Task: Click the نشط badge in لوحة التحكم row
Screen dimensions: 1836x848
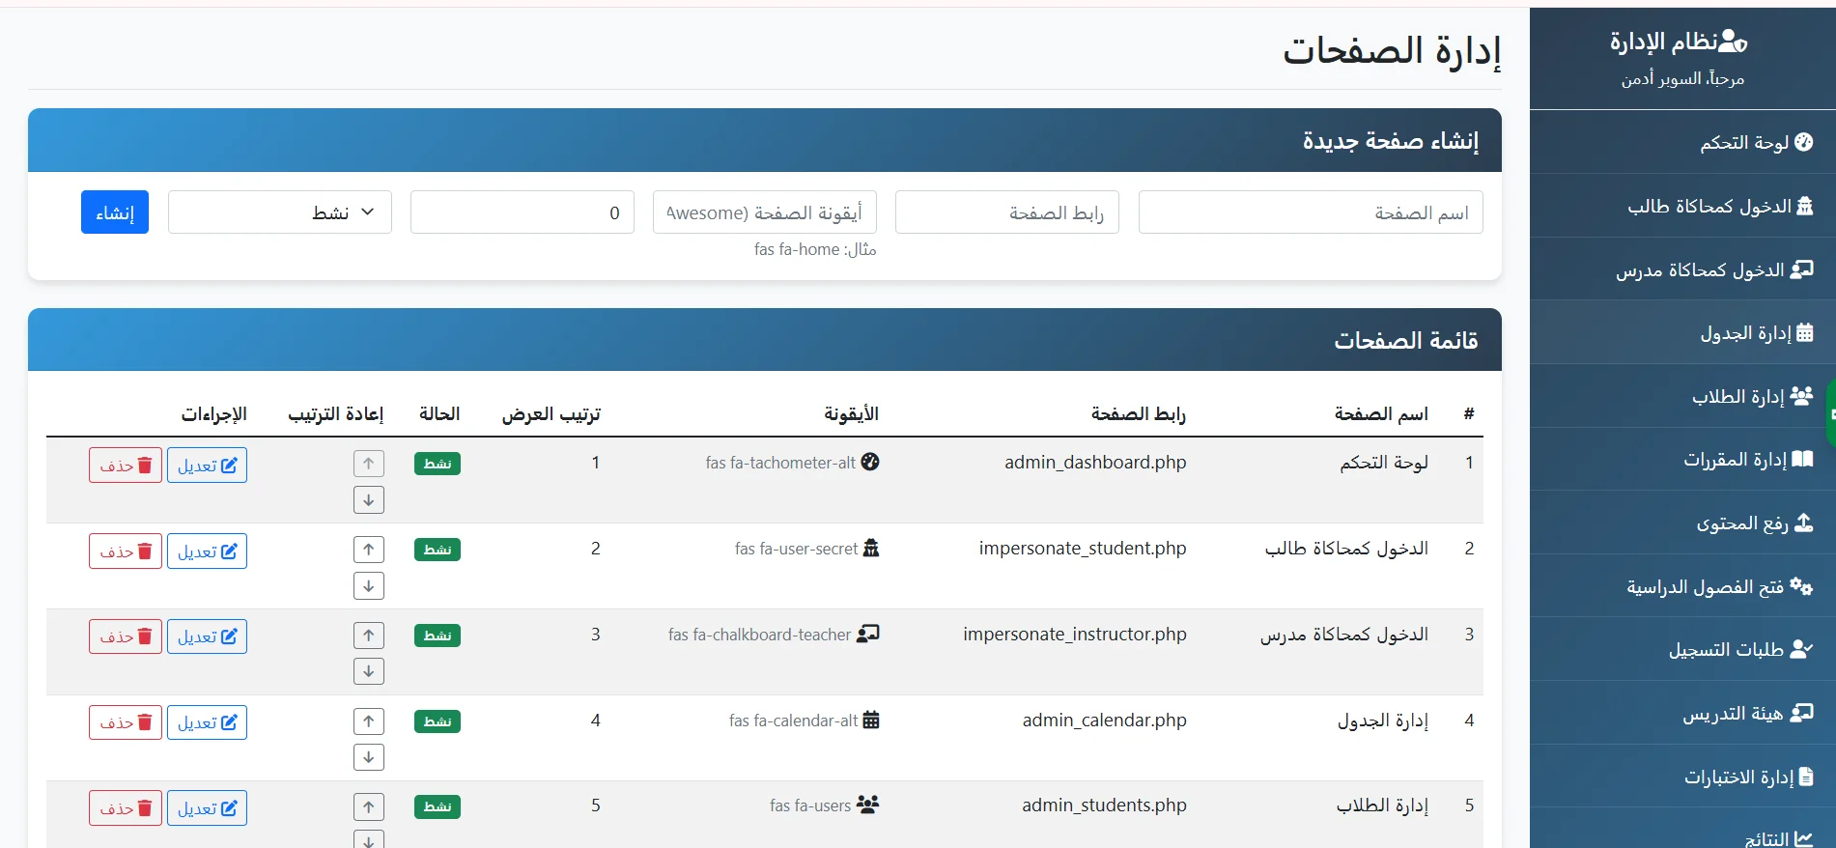Action: coord(438,464)
